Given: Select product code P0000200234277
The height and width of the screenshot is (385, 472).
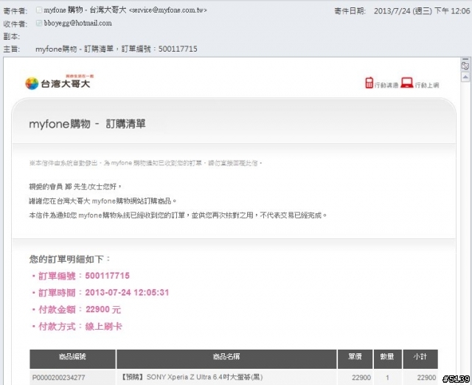Looking at the screenshot, I should (58, 378).
